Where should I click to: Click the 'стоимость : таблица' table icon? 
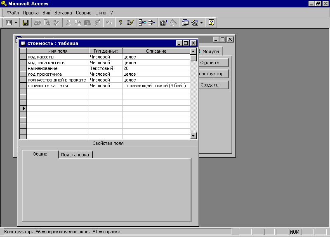pos(23,43)
